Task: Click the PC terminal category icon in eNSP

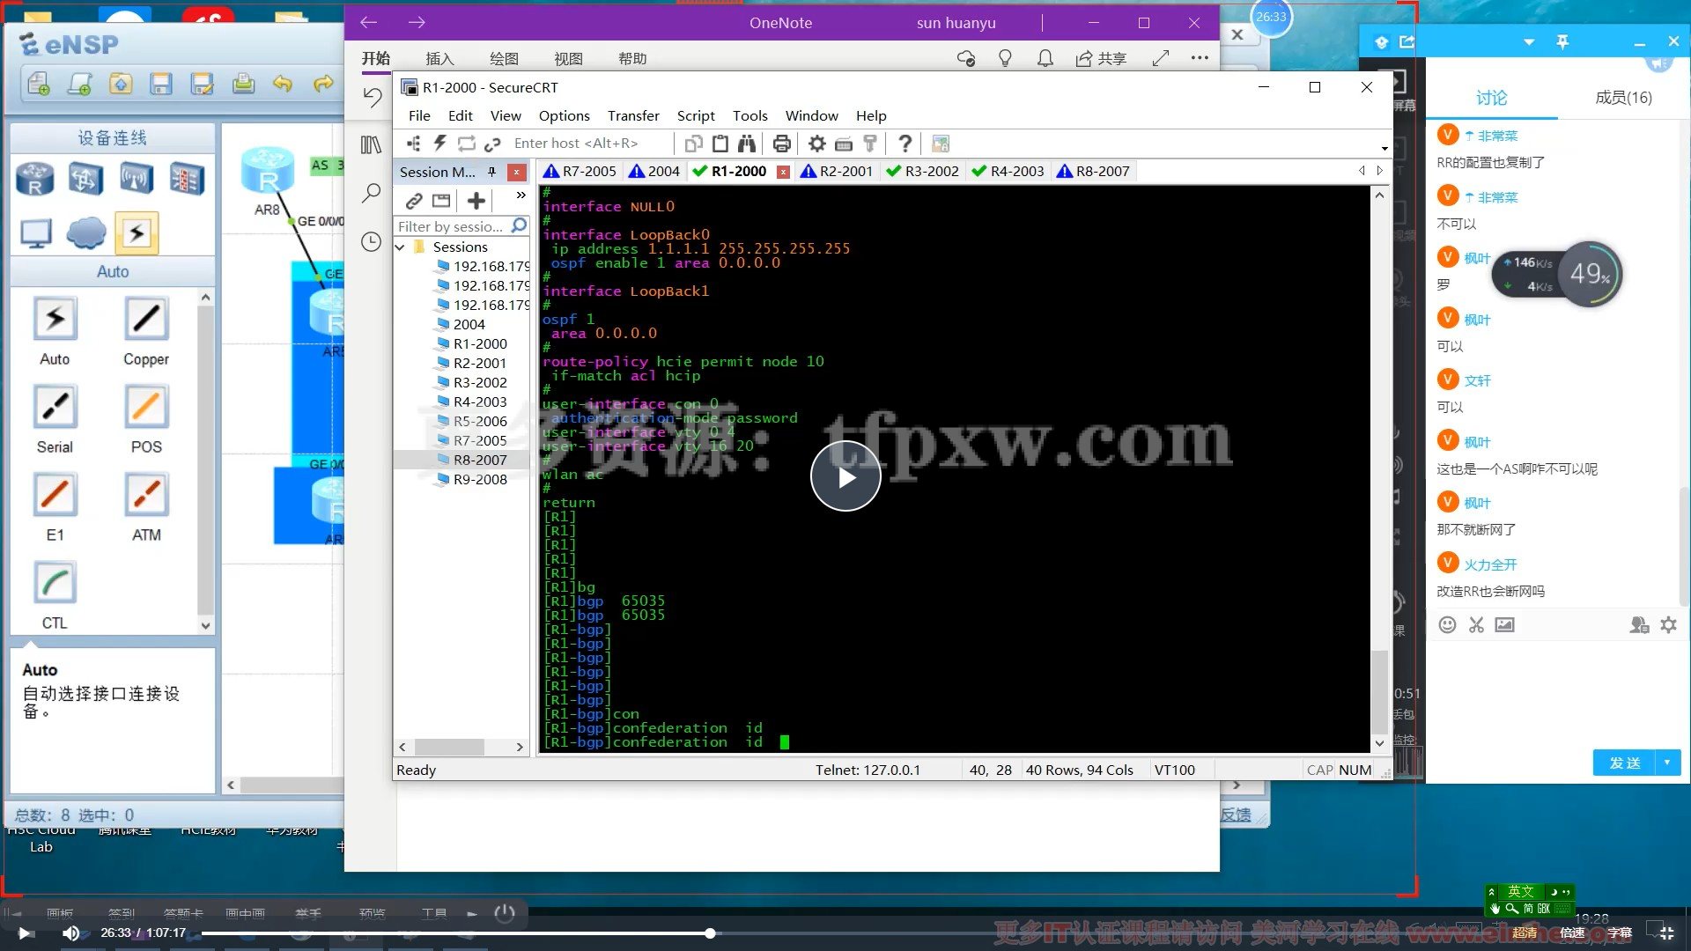Action: (35, 233)
